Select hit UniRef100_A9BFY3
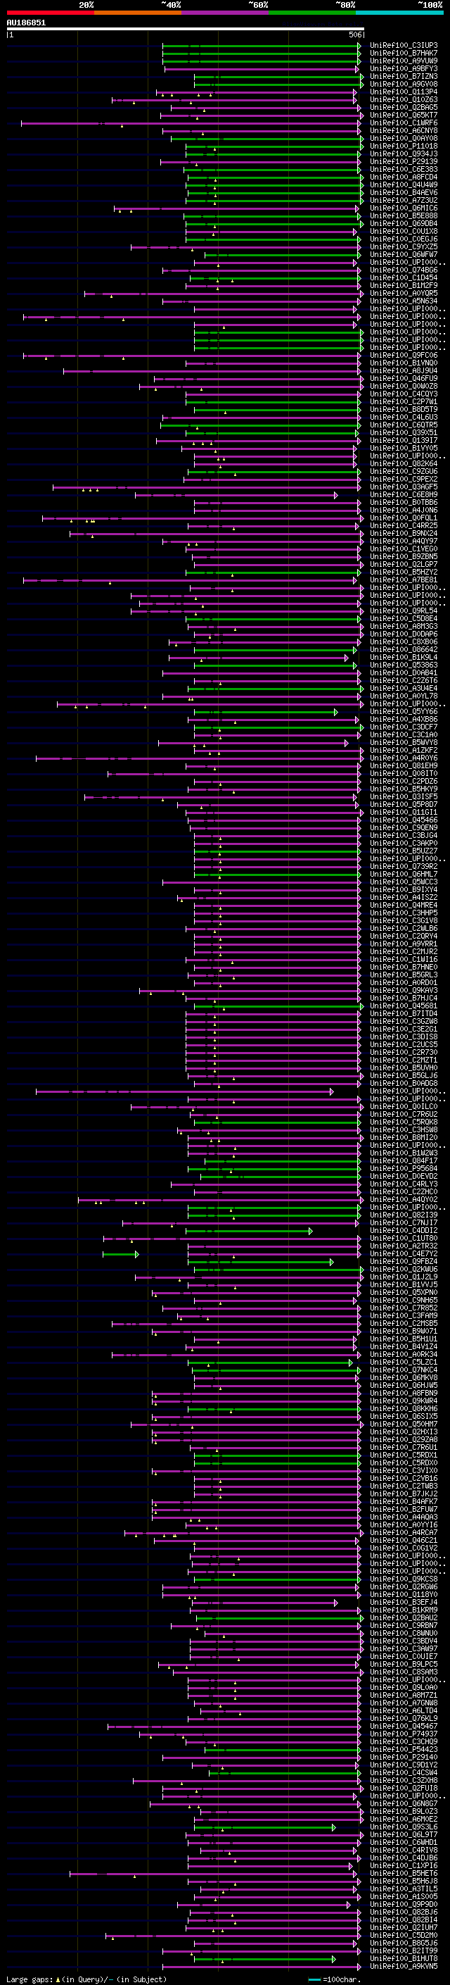Viewport: 450px width, 1985px height. point(403,69)
